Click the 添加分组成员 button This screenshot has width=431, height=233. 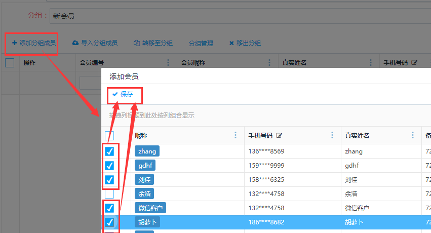pos(34,44)
